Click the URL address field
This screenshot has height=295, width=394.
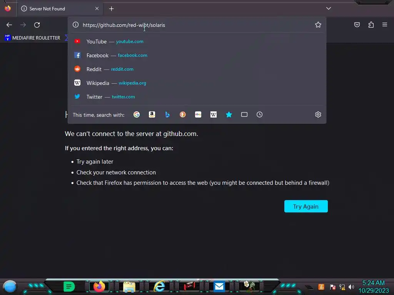pyautogui.click(x=197, y=25)
